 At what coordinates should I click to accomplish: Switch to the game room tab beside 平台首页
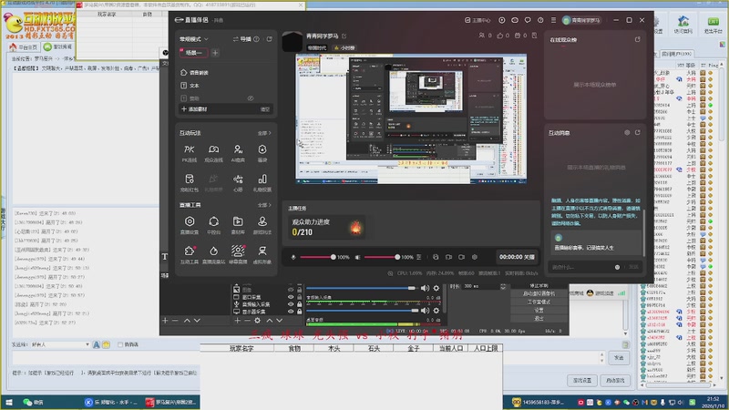pos(57,47)
